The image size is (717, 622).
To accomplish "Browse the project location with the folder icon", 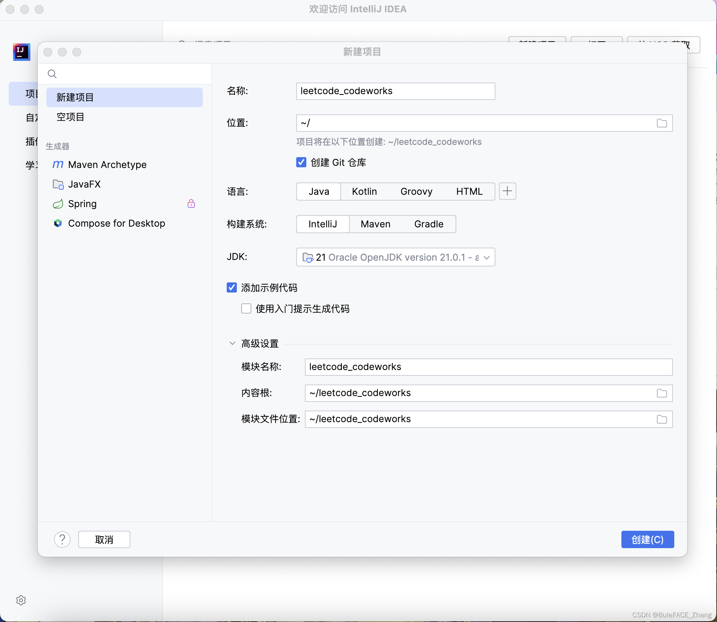I will pyautogui.click(x=662, y=123).
